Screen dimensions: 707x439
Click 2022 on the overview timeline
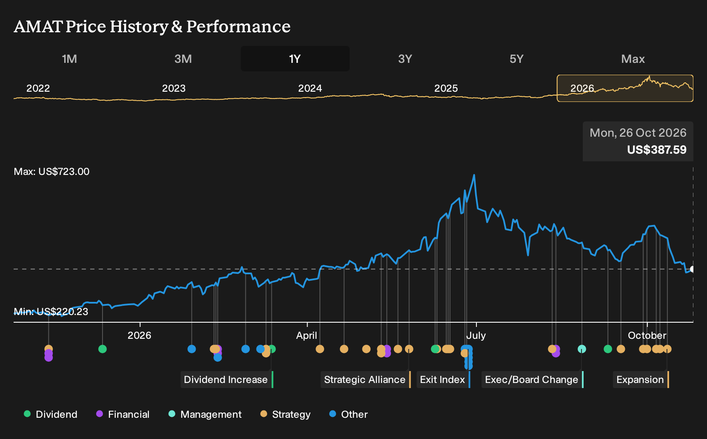click(38, 88)
